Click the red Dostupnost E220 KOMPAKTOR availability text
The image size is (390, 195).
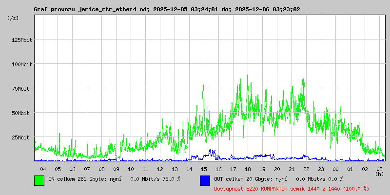coord(292,188)
